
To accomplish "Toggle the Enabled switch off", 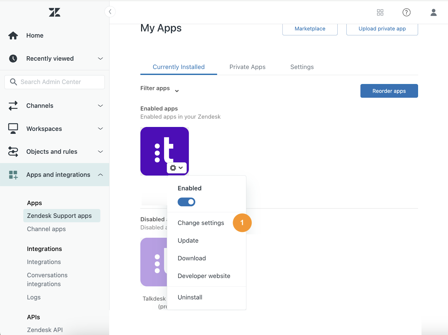I will [186, 202].
